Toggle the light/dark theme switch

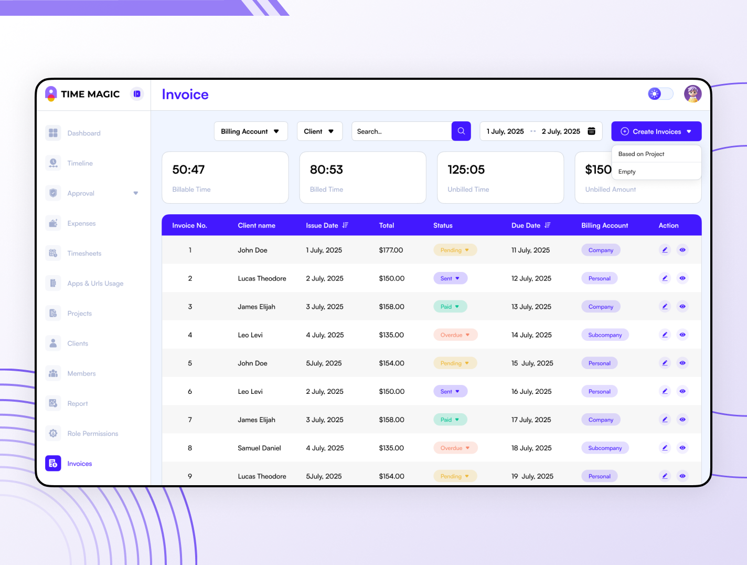pyautogui.click(x=660, y=94)
